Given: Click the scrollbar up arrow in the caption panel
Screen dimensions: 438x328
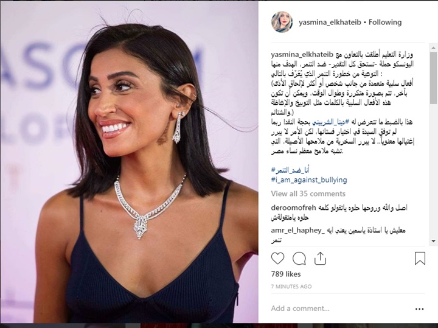Looking at the screenshot, I should pos(434,47).
